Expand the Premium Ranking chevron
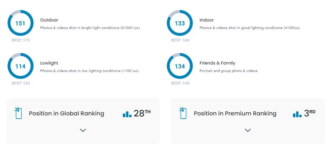Screen dimensions: 329x148 (248, 130)
